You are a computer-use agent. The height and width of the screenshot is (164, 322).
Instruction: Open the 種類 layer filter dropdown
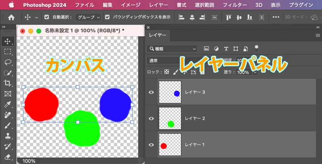[x=172, y=49]
